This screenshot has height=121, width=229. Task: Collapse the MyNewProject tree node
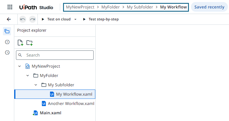coord(19,66)
